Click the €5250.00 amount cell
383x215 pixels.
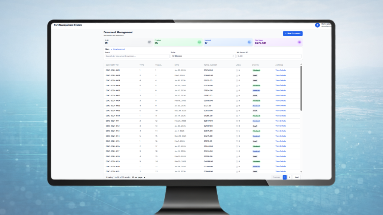pyautogui.click(x=208, y=70)
